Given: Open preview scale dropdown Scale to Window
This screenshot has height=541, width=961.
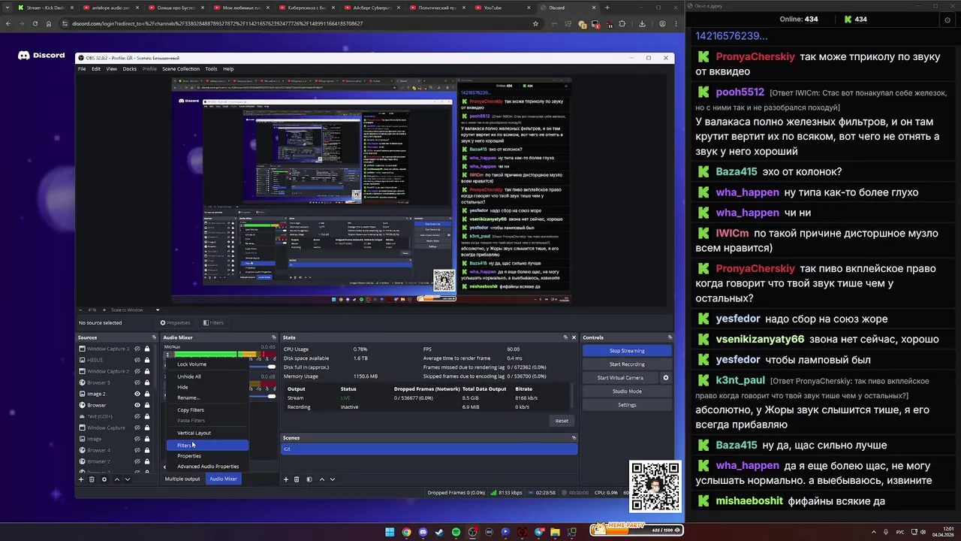Looking at the screenshot, I should [x=134, y=310].
